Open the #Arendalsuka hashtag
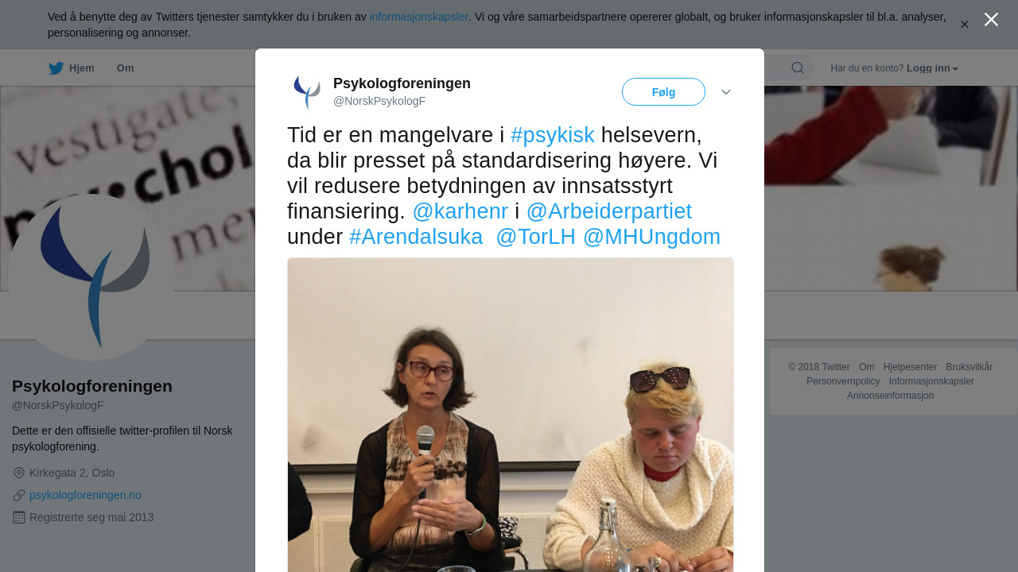The height and width of the screenshot is (572, 1018). [x=416, y=237]
